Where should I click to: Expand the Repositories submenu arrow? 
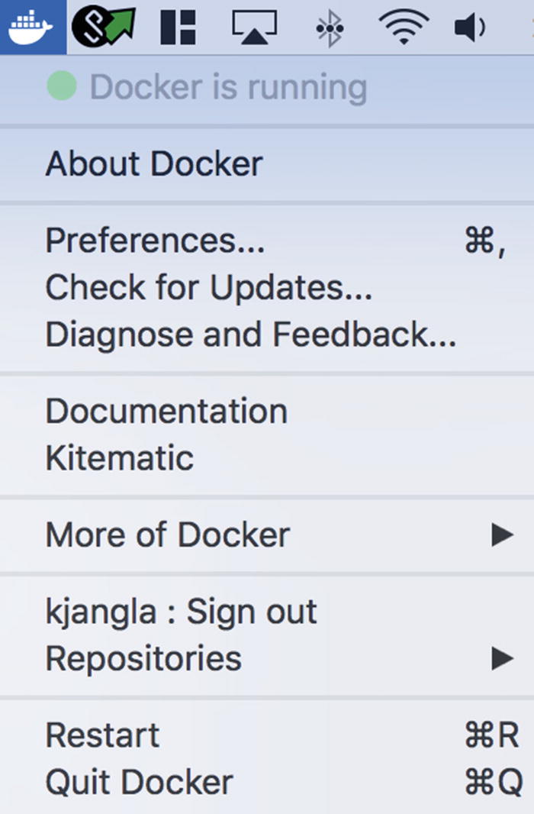coord(502,657)
